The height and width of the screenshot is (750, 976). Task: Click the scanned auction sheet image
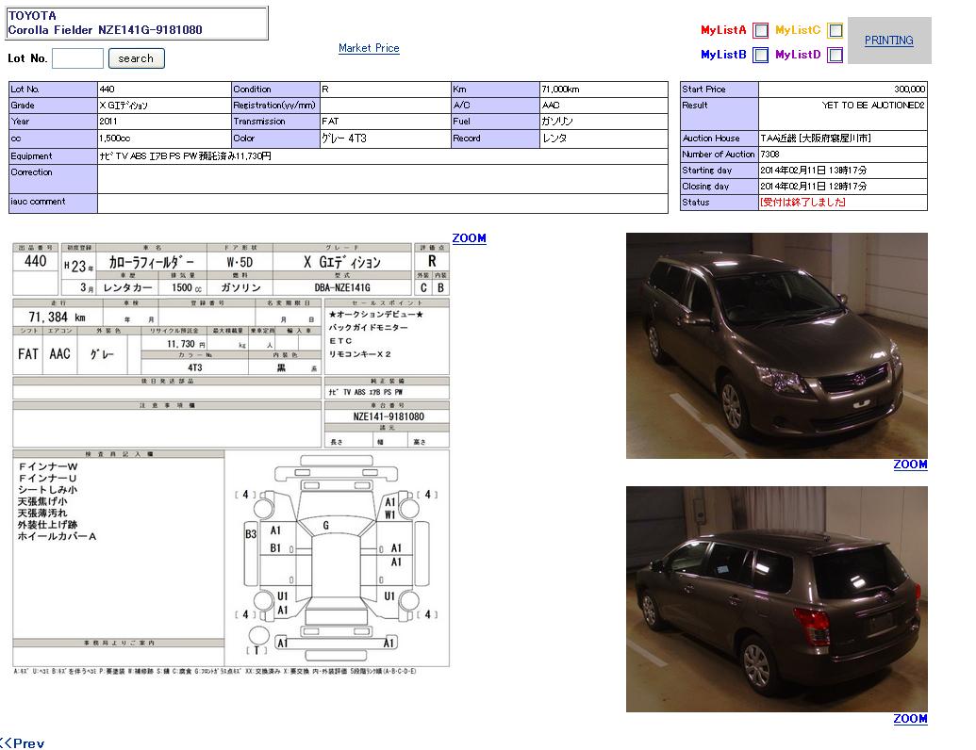pos(231,377)
